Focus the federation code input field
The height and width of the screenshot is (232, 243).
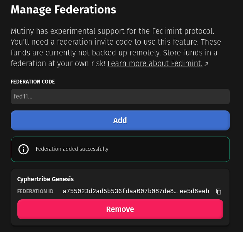pos(120,97)
